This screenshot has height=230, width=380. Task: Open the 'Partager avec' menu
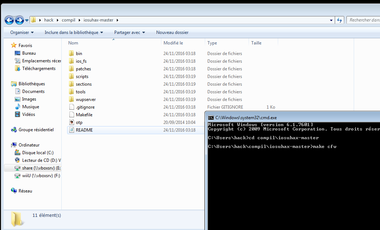[x=130, y=32]
